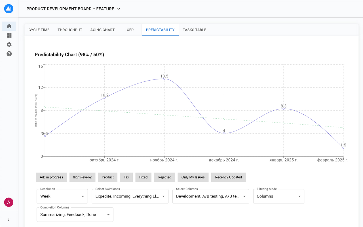Open the Home section in the sidebar

click(9, 26)
